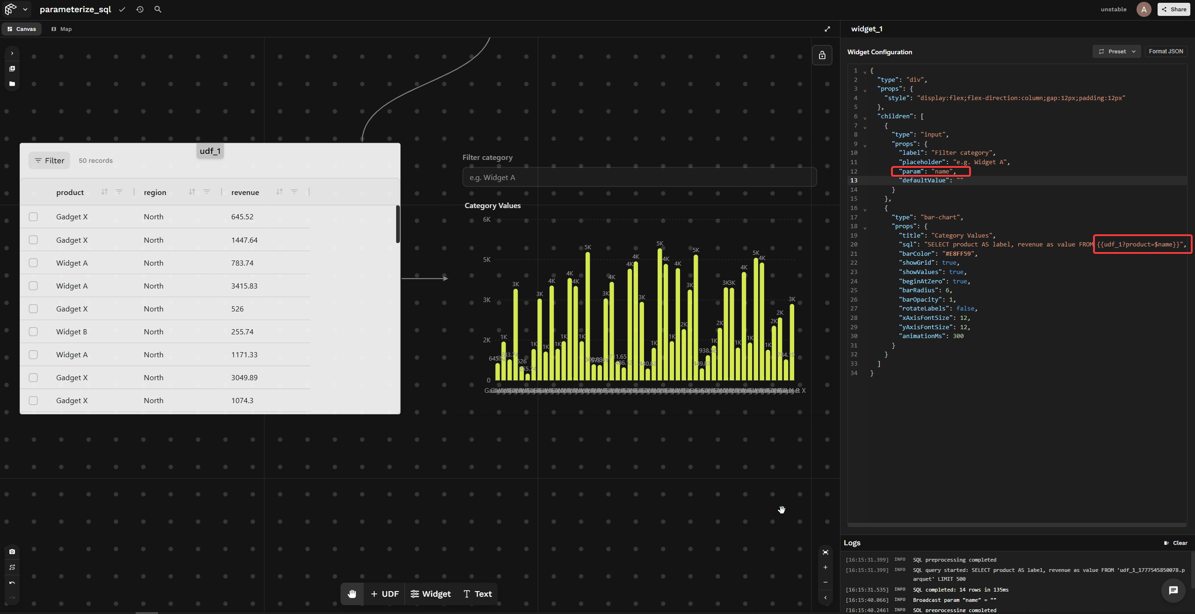The image size is (1195, 614).
Task: Filter the product column
Action: pos(119,192)
